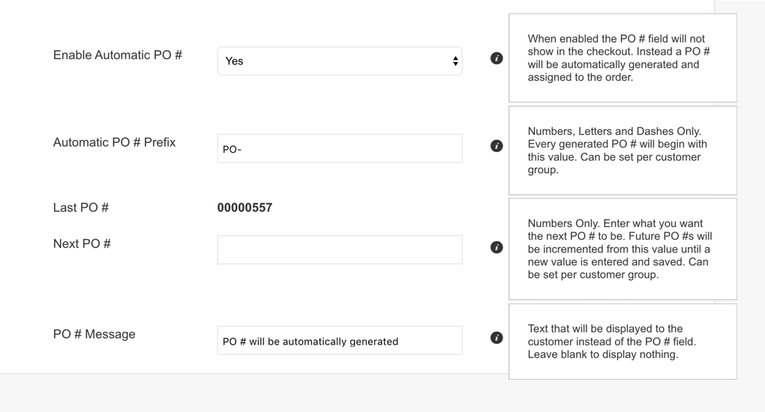Focus the Automatic PO # Prefix input

pyautogui.click(x=340, y=148)
